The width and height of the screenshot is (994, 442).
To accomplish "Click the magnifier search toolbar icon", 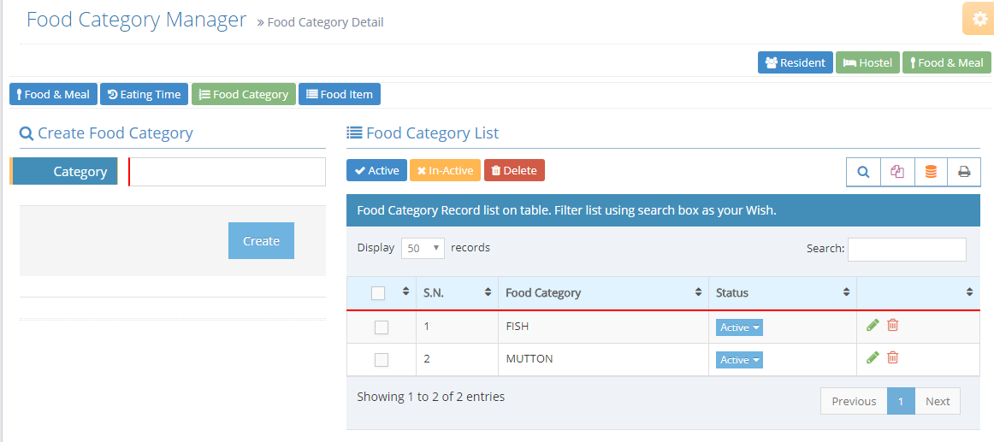I will 863,172.
